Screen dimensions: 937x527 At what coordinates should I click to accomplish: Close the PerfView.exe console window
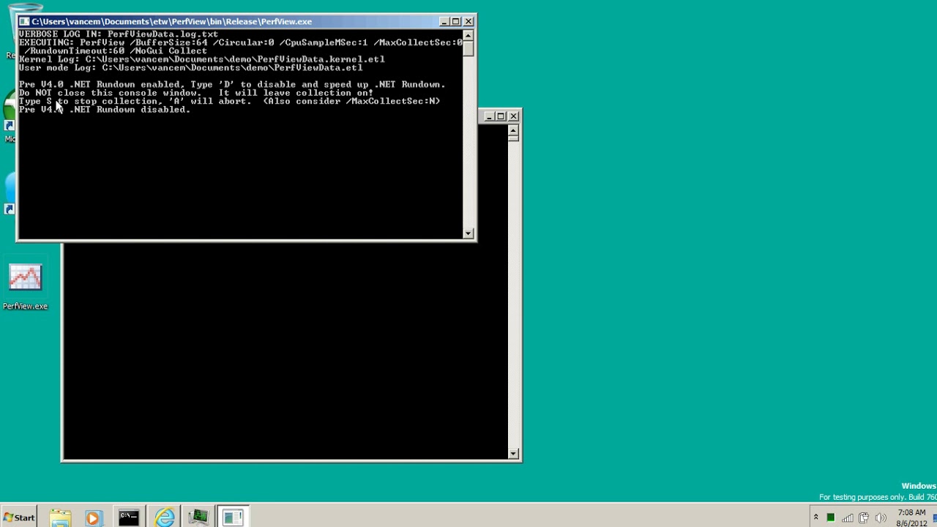click(468, 21)
